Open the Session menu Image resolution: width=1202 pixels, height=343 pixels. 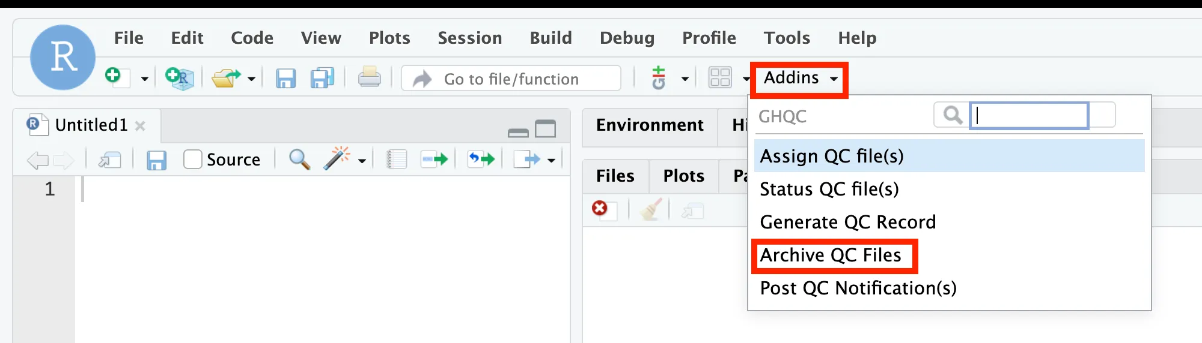469,38
